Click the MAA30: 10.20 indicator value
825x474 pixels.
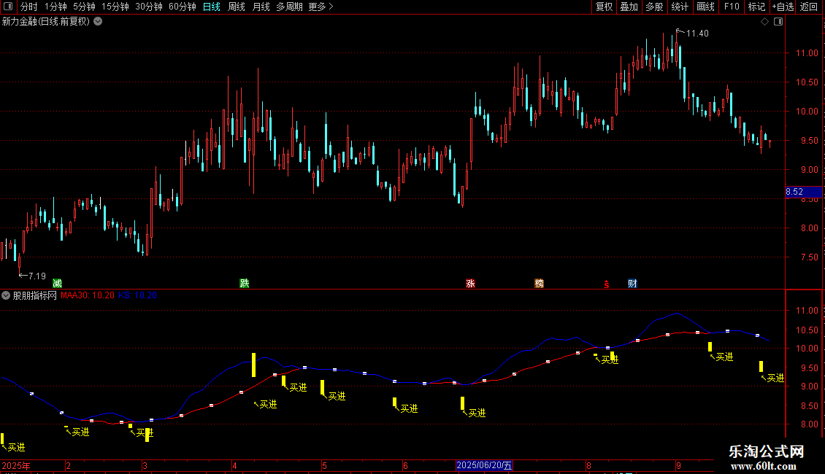click(x=88, y=295)
